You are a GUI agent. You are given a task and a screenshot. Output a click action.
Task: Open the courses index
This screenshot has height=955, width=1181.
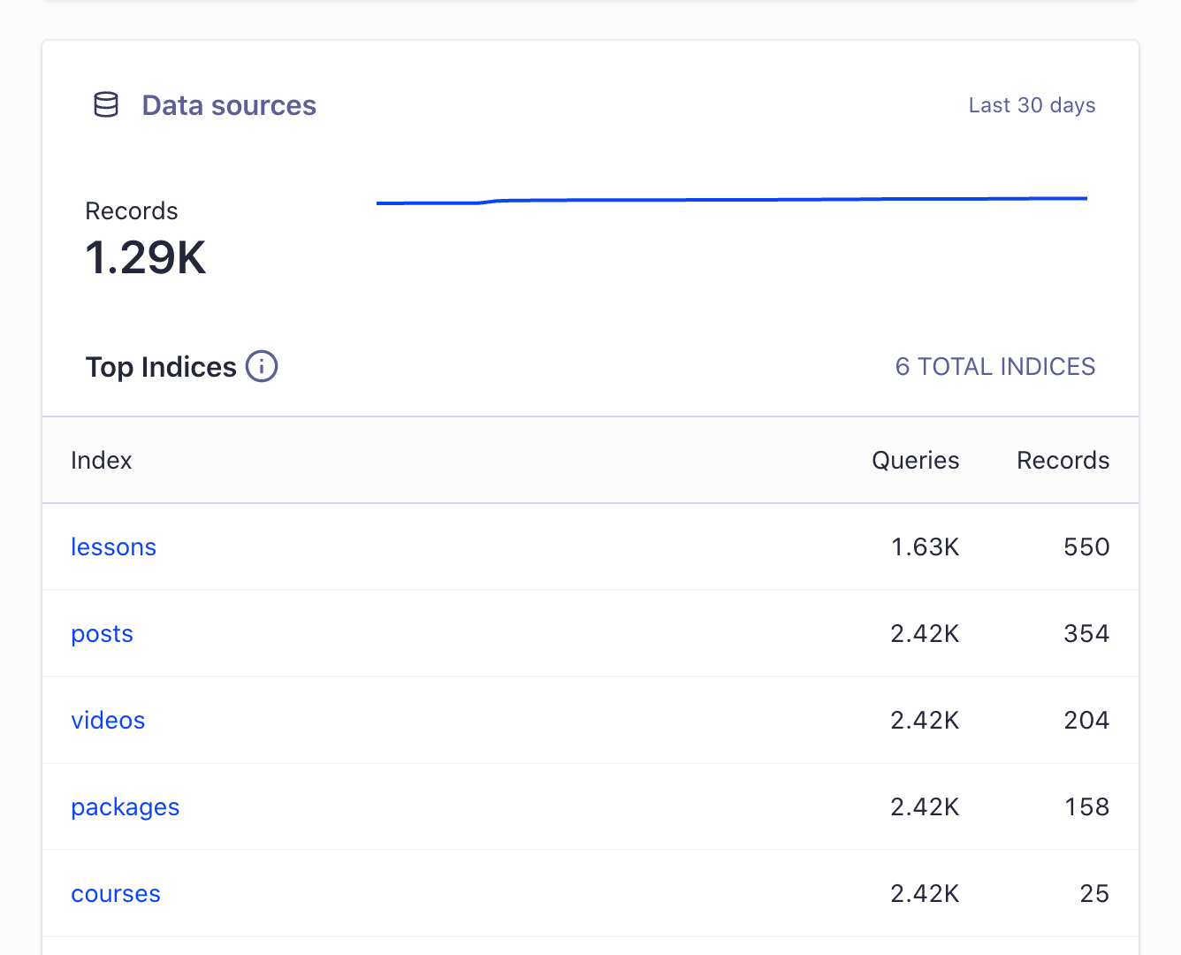(116, 893)
